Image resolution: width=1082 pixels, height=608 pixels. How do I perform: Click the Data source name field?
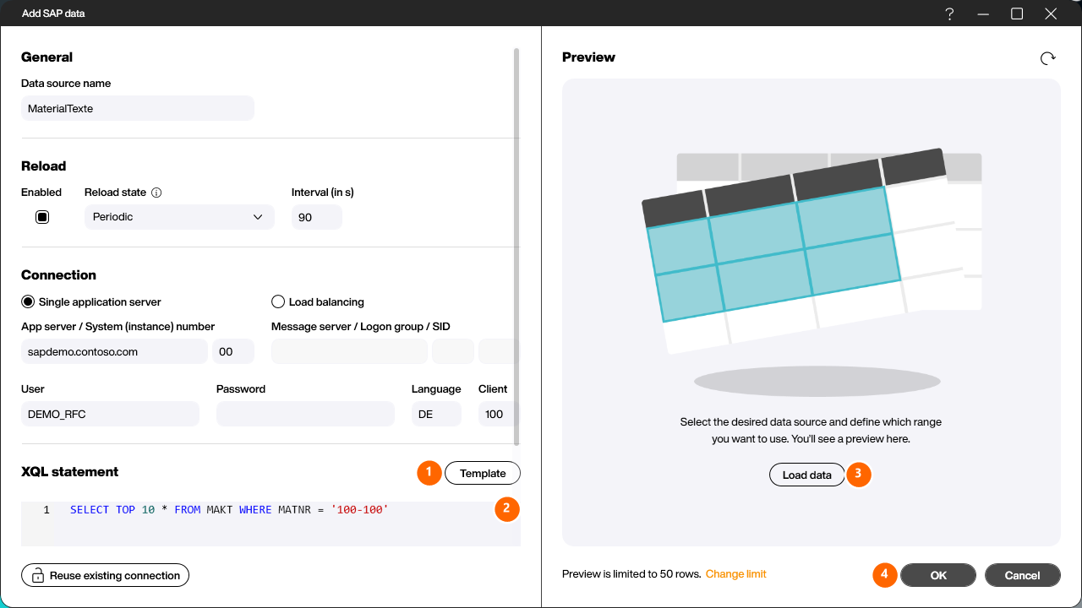tap(138, 108)
